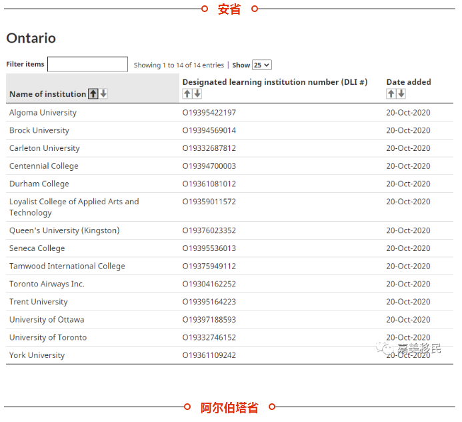Click the Date added column header text

[x=409, y=82]
